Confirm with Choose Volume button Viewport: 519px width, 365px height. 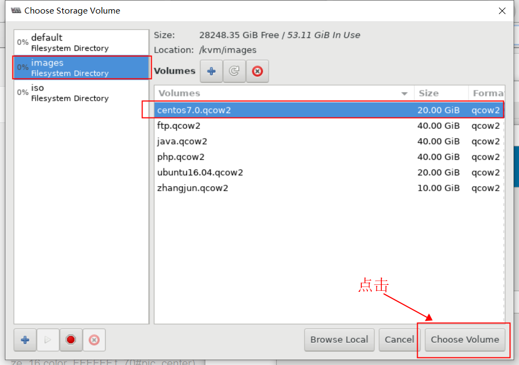[x=465, y=340]
